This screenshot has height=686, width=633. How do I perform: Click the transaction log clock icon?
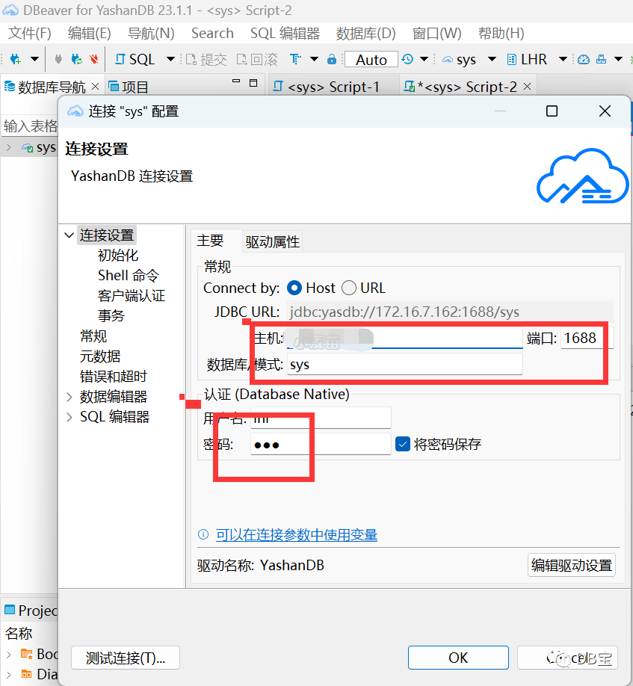pyautogui.click(x=407, y=59)
